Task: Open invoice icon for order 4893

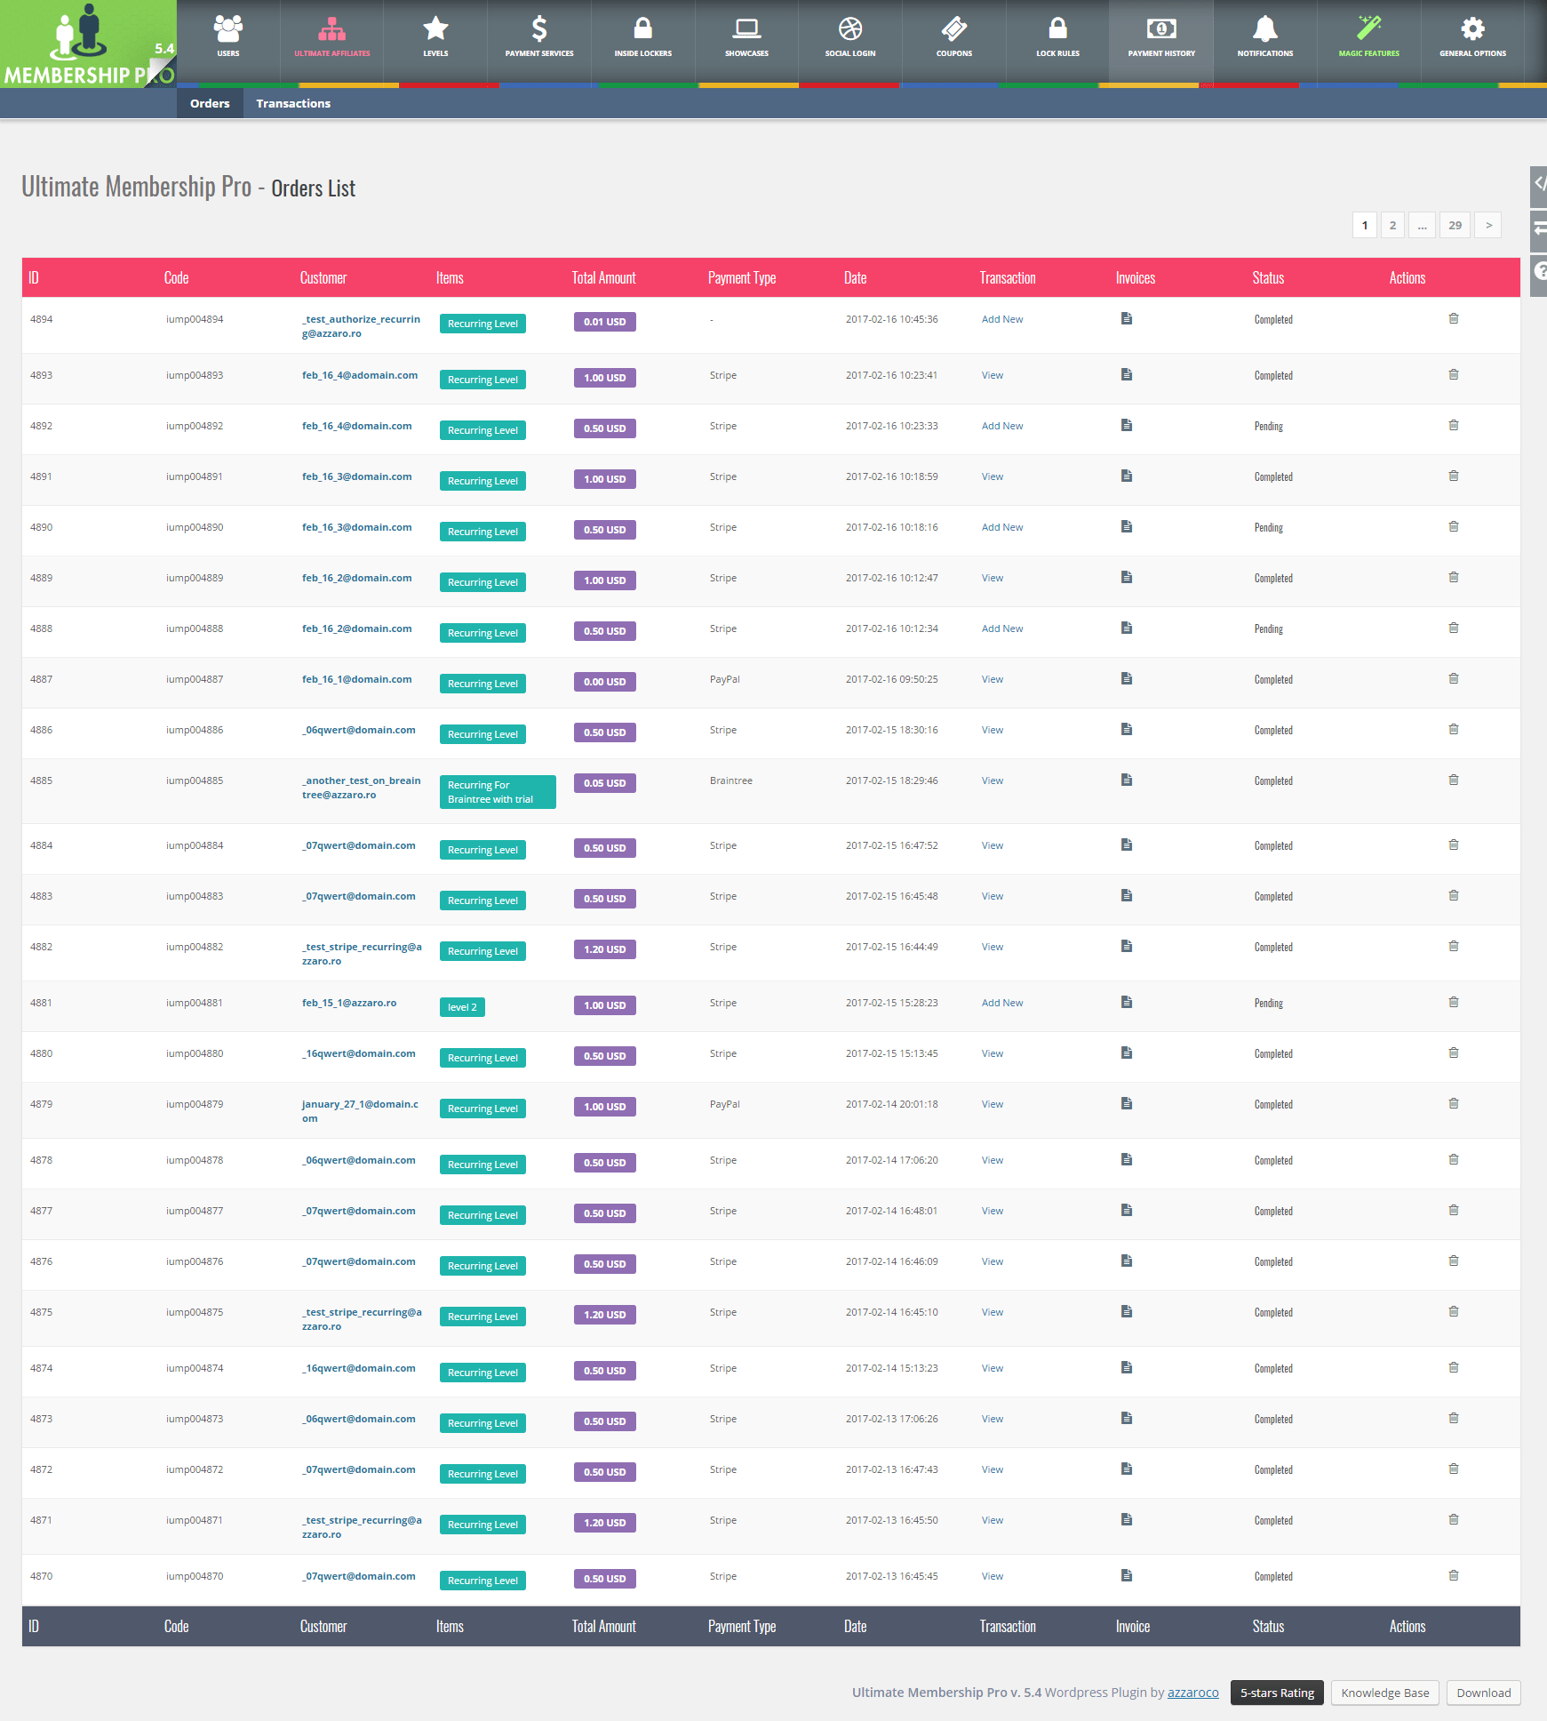Action: point(1127,375)
